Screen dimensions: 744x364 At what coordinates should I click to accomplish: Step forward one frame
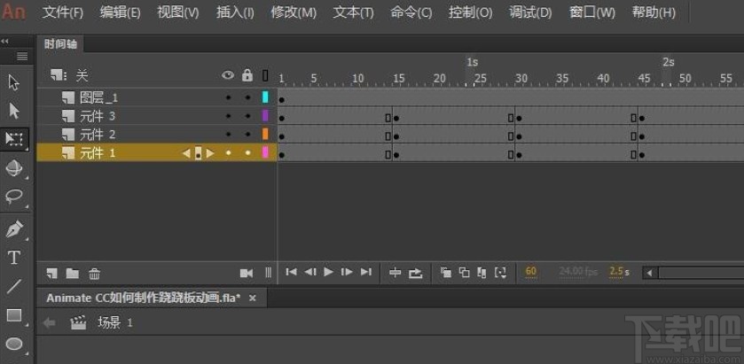(x=347, y=272)
